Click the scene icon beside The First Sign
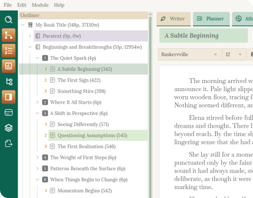253x198 pixels. (53, 80)
